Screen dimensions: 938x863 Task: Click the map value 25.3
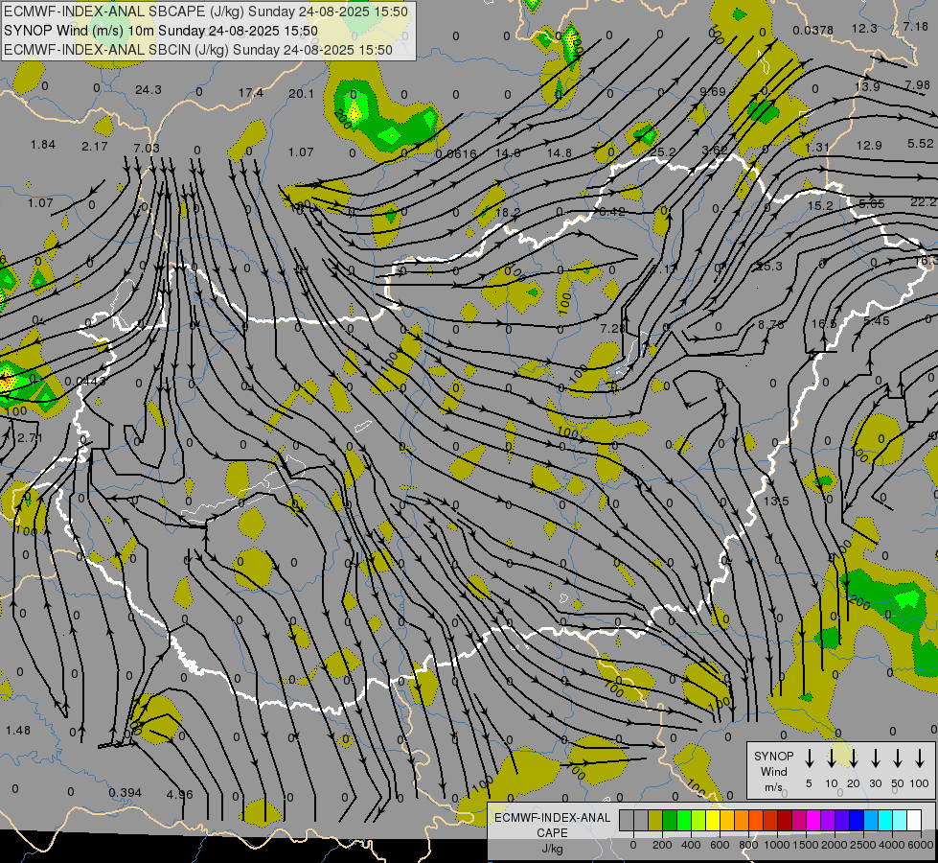[769, 266]
